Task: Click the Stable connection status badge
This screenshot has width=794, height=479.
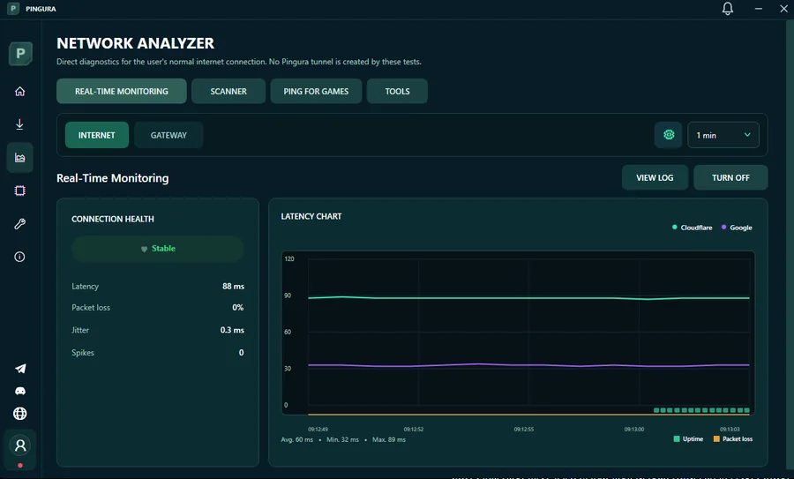Action: coord(158,249)
